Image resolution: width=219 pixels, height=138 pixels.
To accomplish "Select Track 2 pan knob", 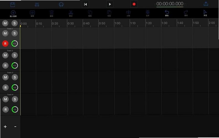I will coord(15,66).
